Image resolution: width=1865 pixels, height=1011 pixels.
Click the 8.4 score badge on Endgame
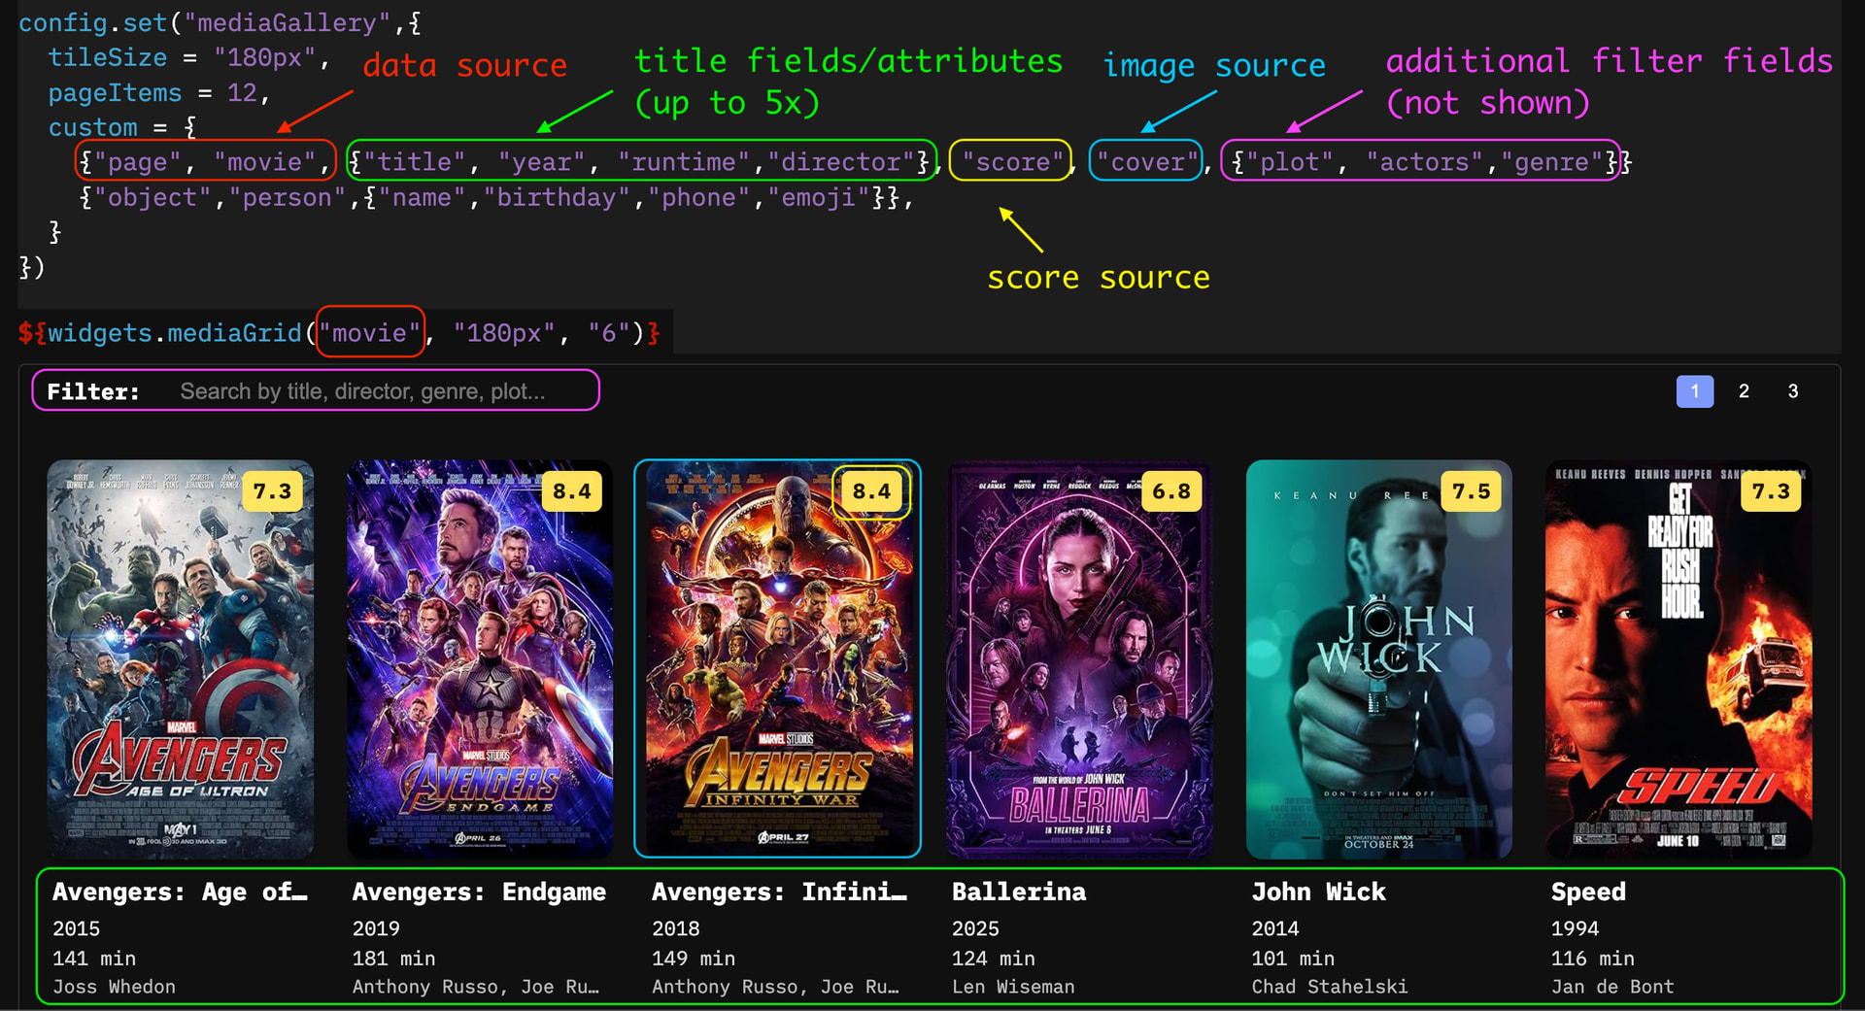tap(571, 491)
